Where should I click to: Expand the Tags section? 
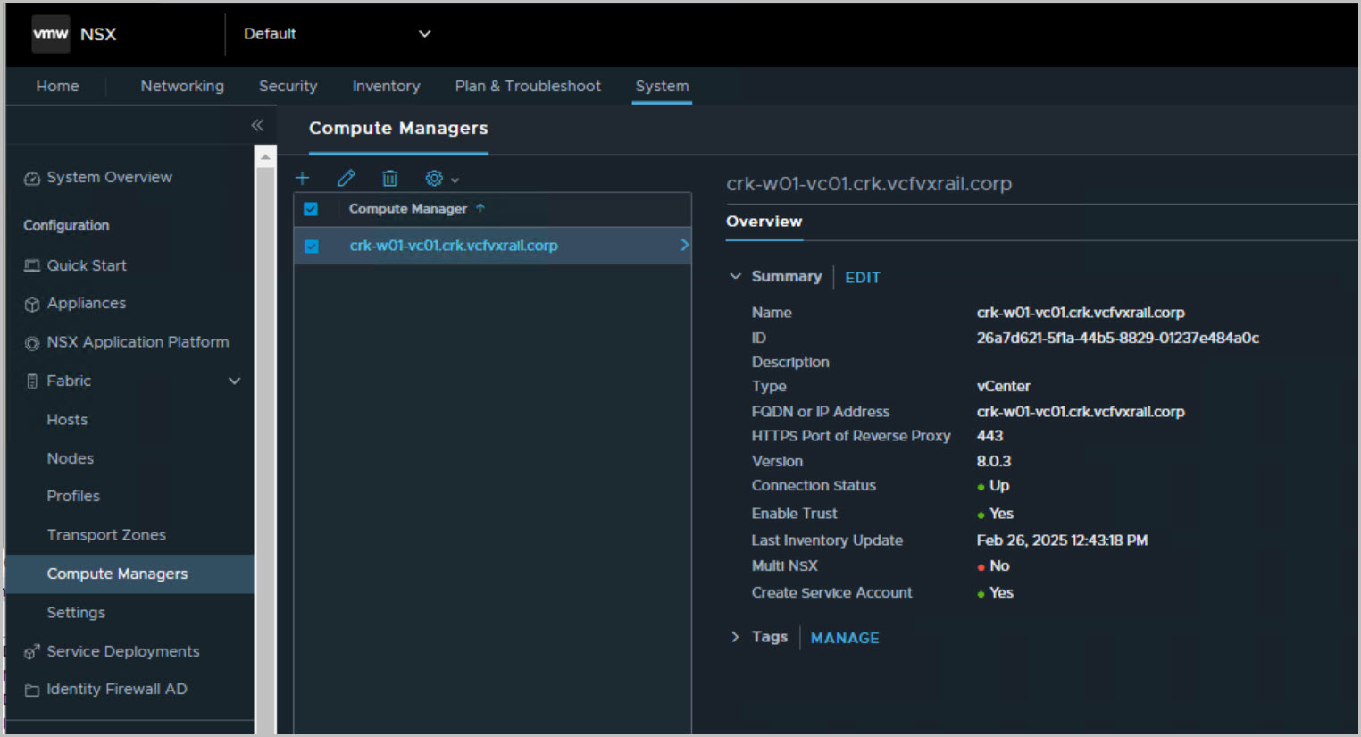coord(736,637)
